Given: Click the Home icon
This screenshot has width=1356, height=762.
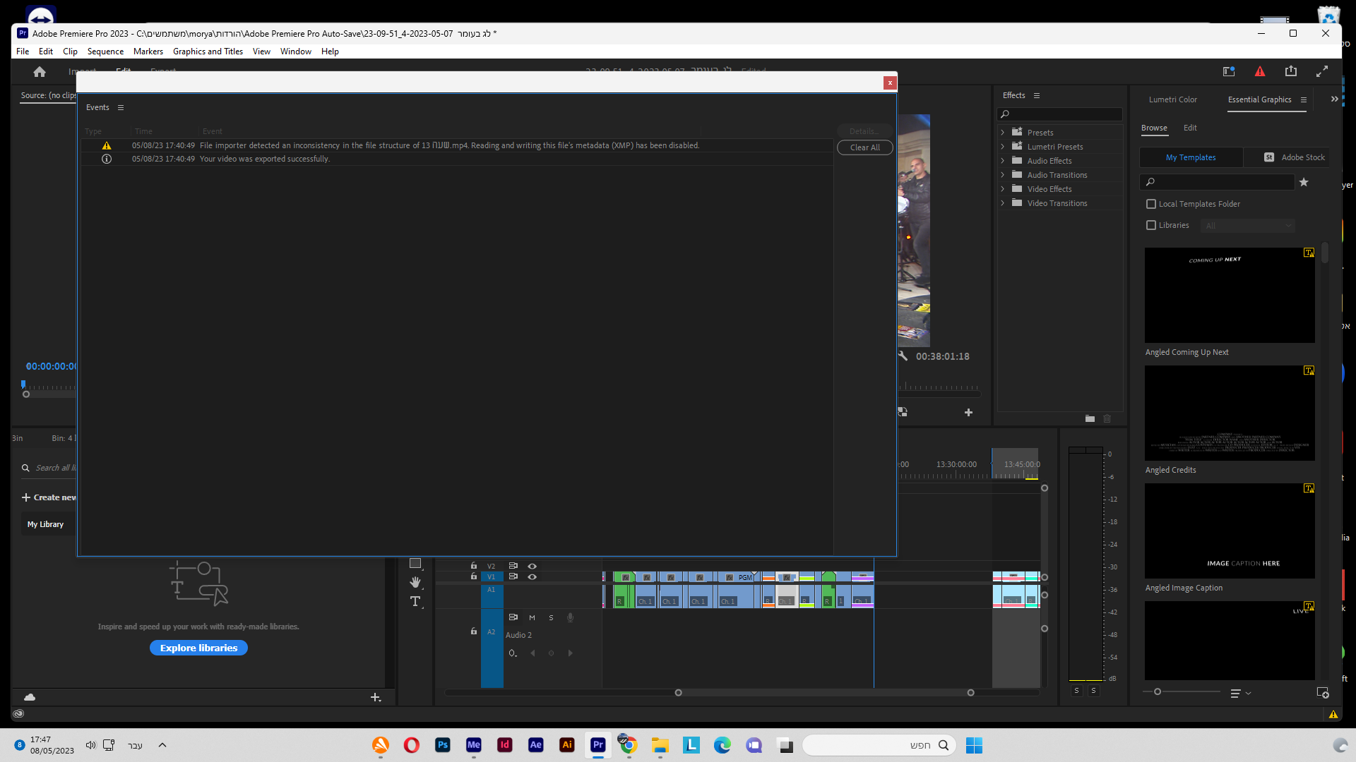Looking at the screenshot, I should [40, 71].
